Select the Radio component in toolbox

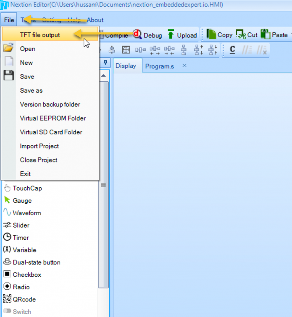point(21,287)
